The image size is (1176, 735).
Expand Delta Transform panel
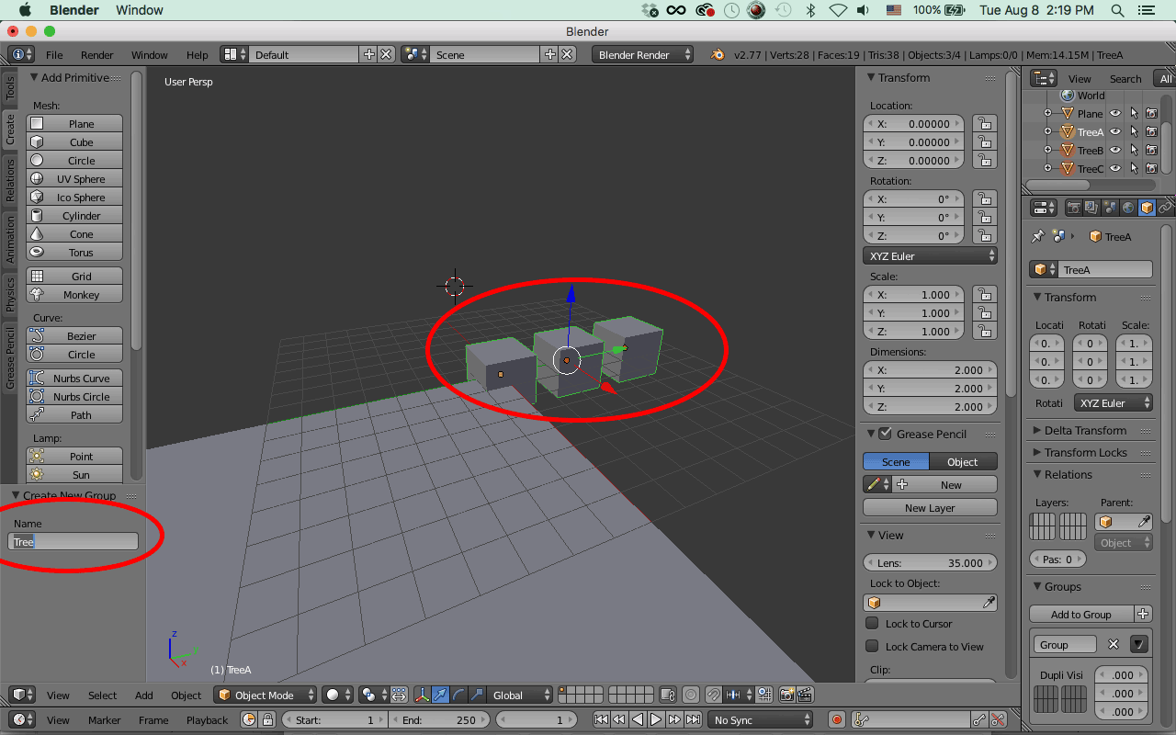[1084, 430]
